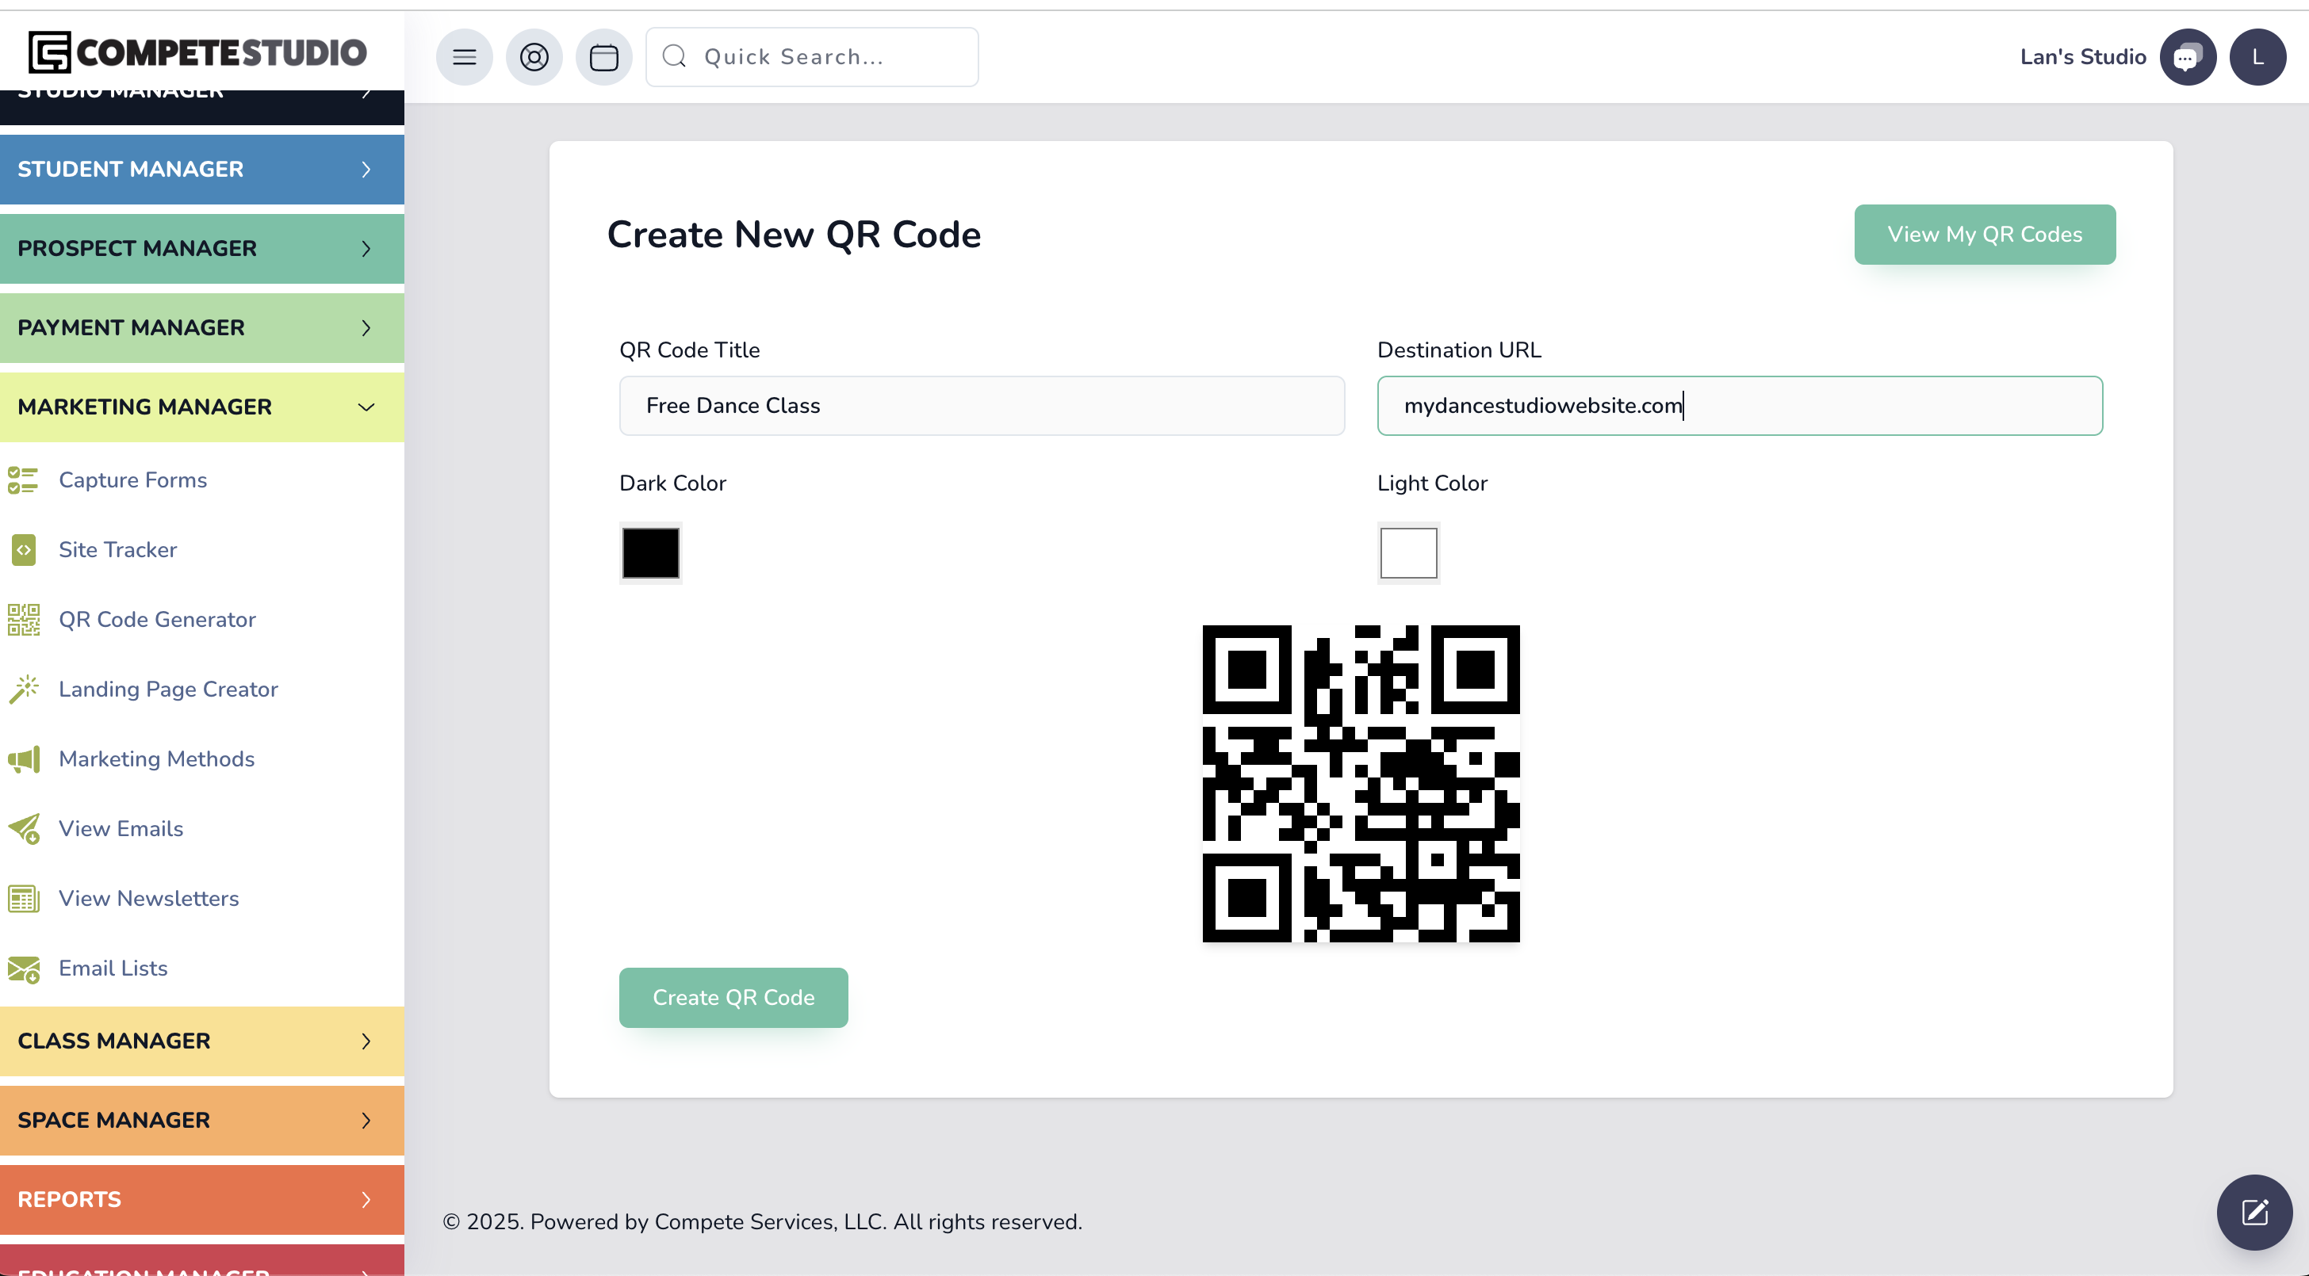2309x1276 pixels.
Task: Toggle the hamburger menu icon
Action: coord(465,56)
